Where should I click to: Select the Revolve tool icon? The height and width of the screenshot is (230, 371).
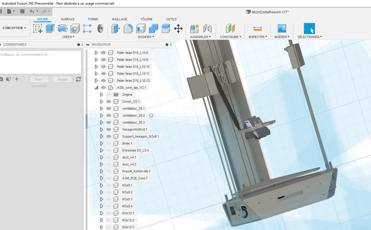tap(62, 28)
